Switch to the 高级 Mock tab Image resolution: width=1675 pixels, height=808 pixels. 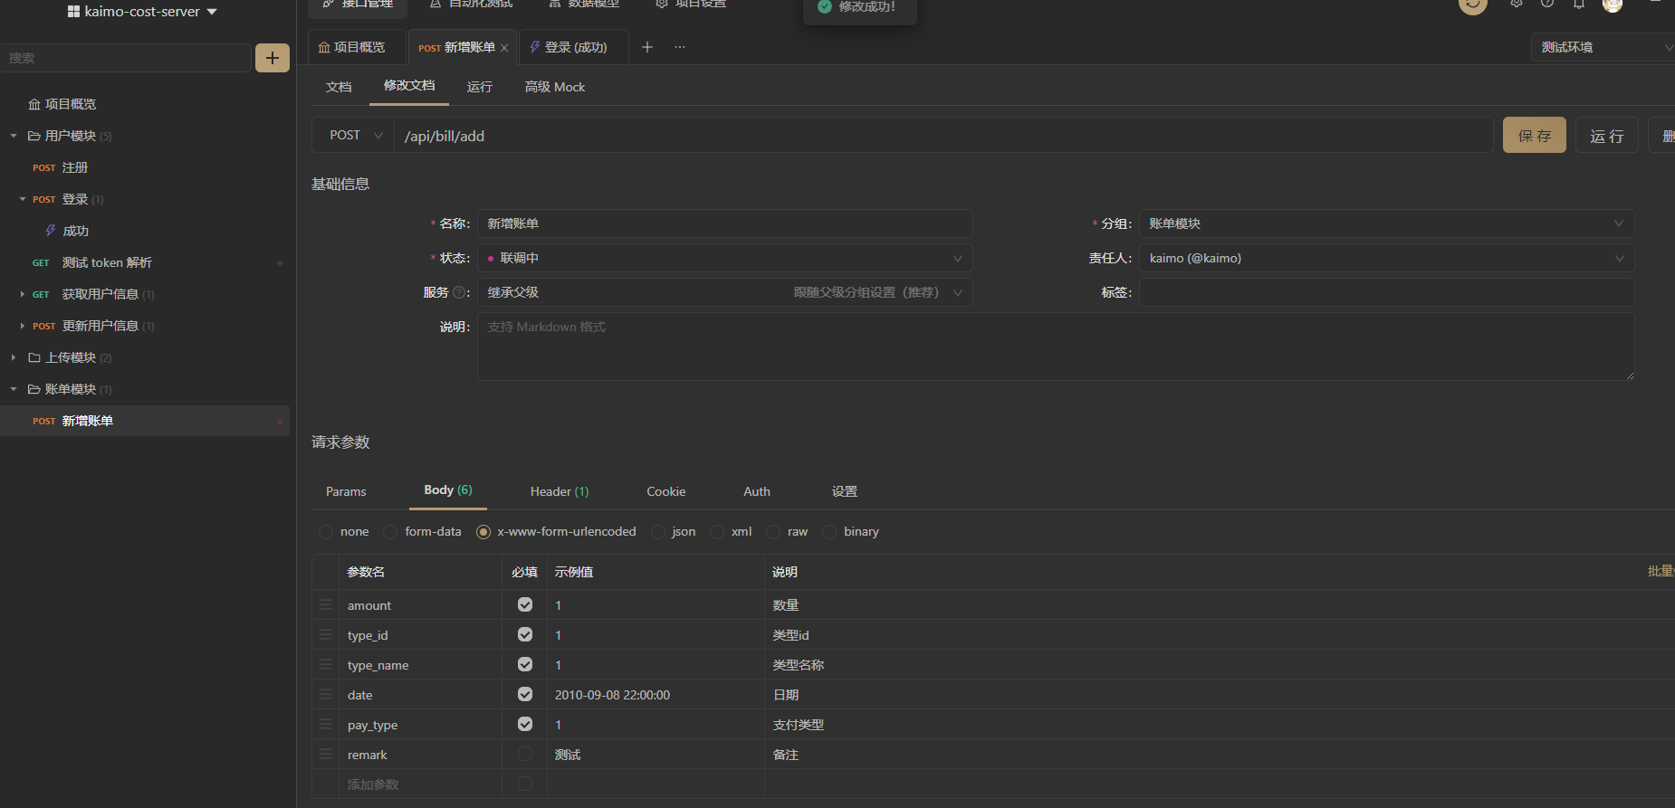click(555, 87)
